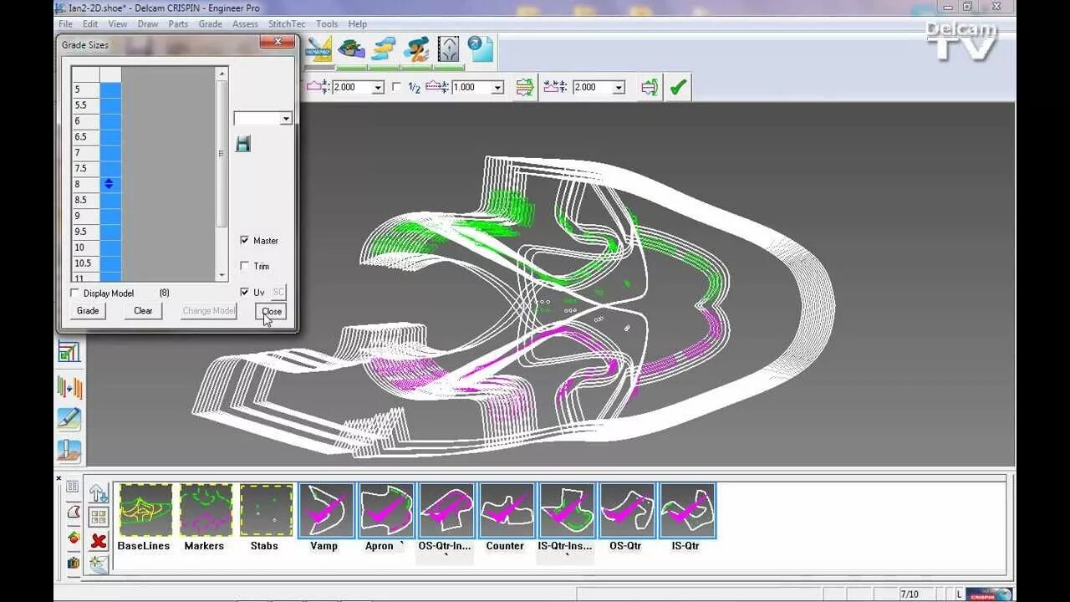The image size is (1070, 602).
Task: Enable the Display Model checkbox
Action: click(75, 293)
